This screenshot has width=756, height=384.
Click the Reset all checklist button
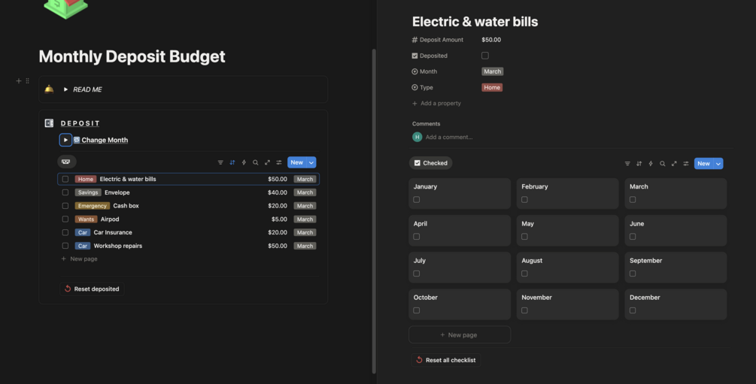446,360
